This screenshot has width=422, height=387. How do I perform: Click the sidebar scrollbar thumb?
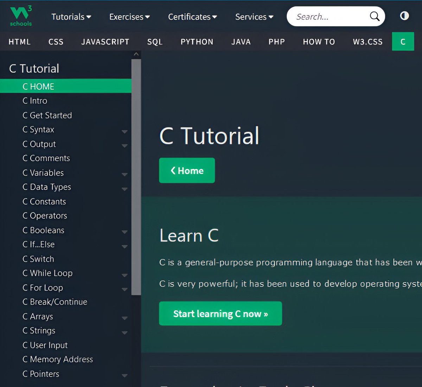(x=136, y=177)
